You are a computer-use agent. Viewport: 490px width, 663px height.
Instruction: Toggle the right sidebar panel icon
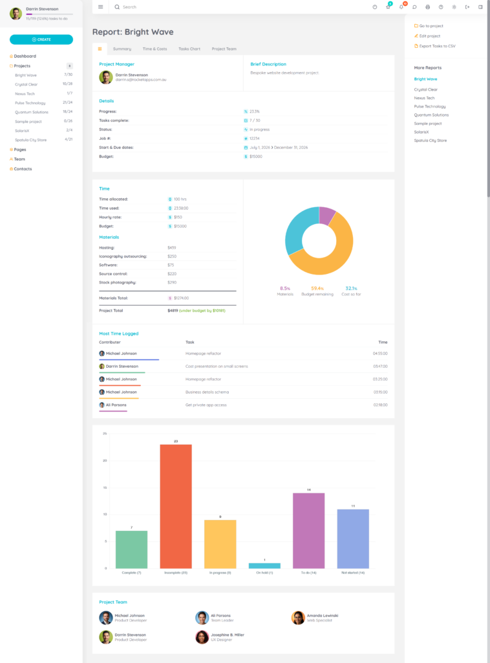[x=480, y=7]
